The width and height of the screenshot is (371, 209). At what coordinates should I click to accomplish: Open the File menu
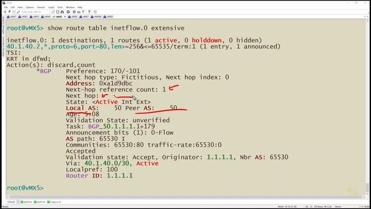tap(6, 8)
